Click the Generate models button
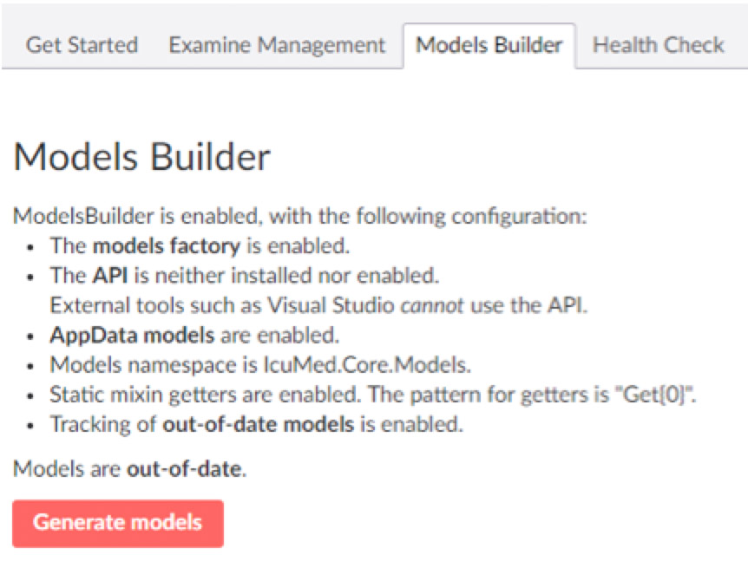748x581 pixels. click(x=117, y=522)
